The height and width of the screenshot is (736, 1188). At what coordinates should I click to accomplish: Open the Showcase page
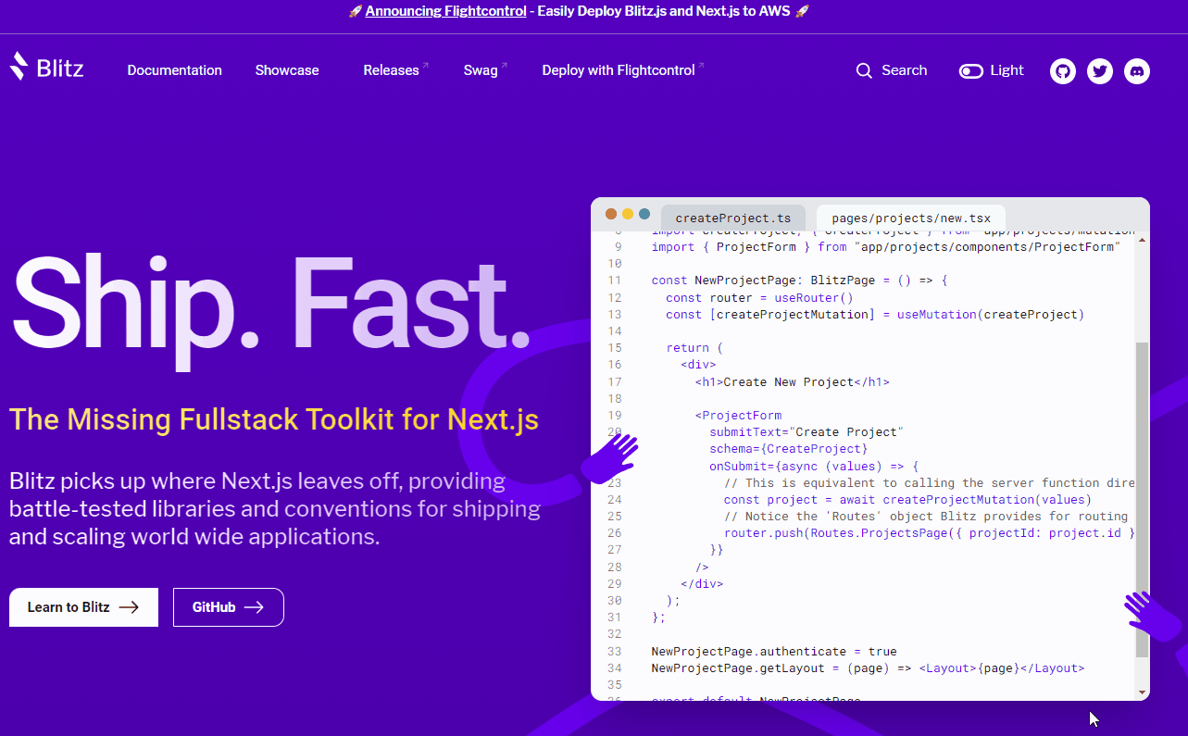pyautogui.click(x=287, y=70)
